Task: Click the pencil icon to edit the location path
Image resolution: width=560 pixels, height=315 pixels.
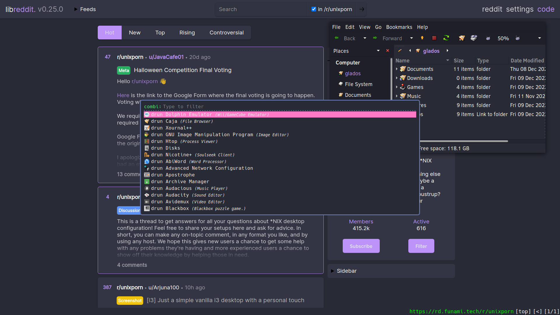Action: coord(400,50)
